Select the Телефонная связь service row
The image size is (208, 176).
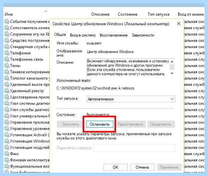coord(27,59)
